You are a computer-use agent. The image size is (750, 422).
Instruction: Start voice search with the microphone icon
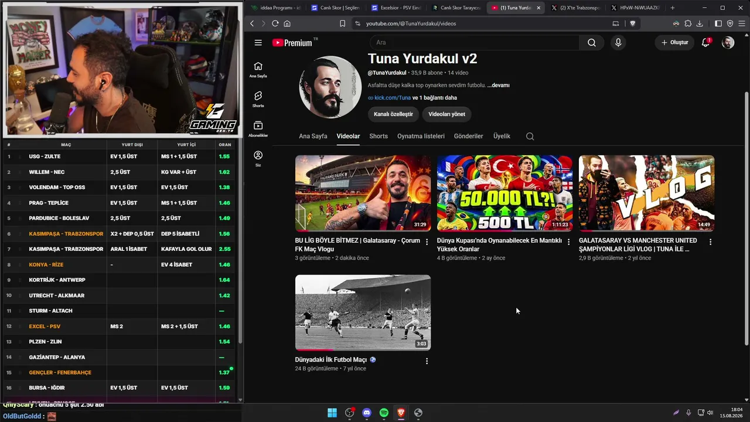(618, 42)
